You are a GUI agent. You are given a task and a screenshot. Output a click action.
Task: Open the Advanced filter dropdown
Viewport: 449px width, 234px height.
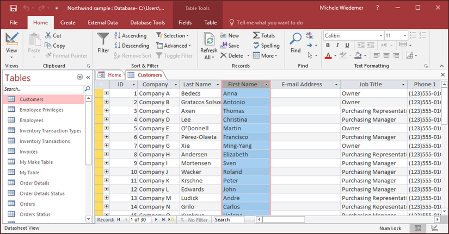coord(174,46)
